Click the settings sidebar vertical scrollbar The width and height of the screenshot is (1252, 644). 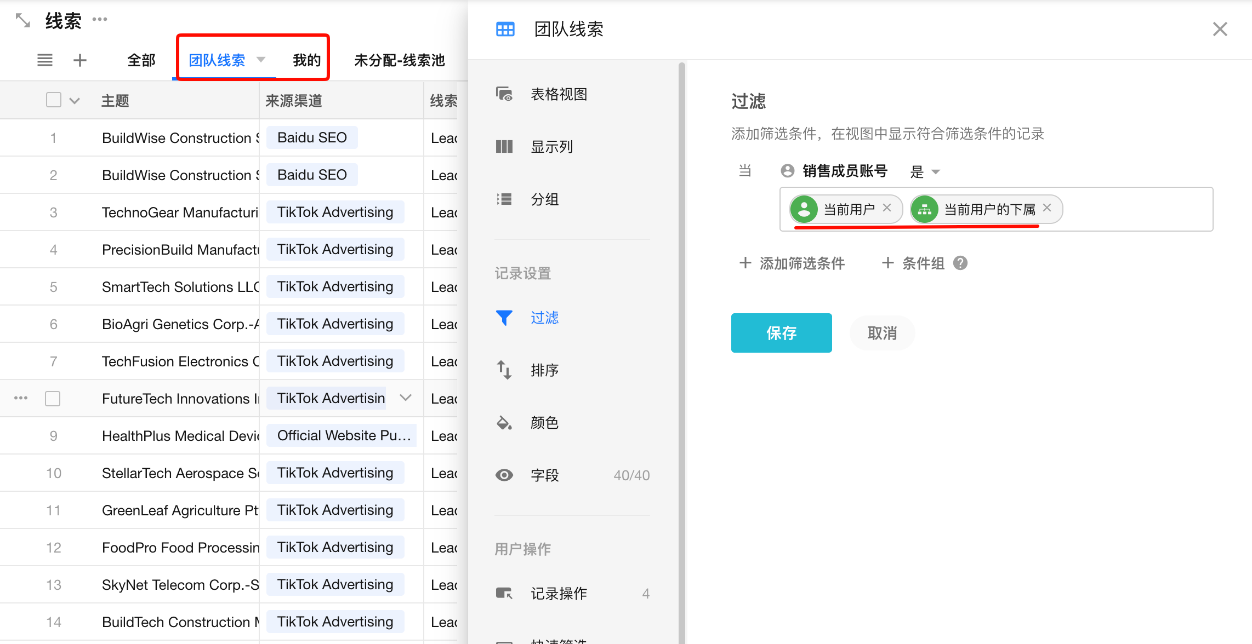682,353
